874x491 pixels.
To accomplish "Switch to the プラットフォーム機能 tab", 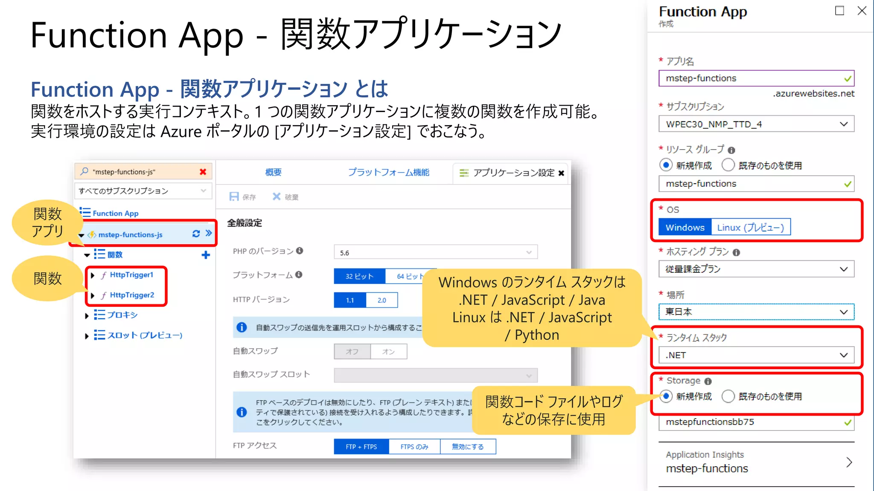I will (389, 172).
